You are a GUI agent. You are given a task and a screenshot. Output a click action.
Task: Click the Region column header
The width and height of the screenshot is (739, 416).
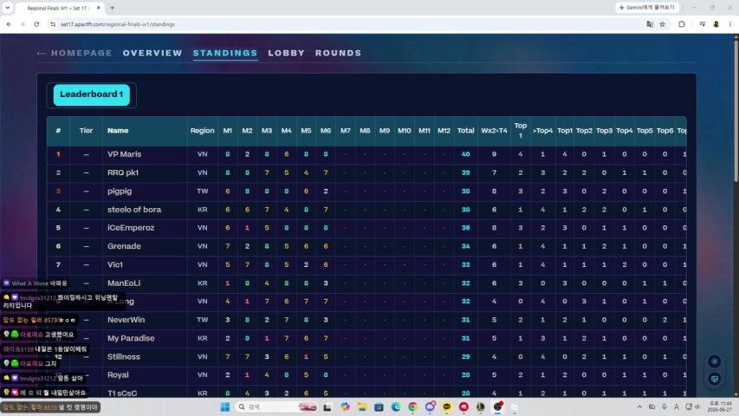click(202, 131)
